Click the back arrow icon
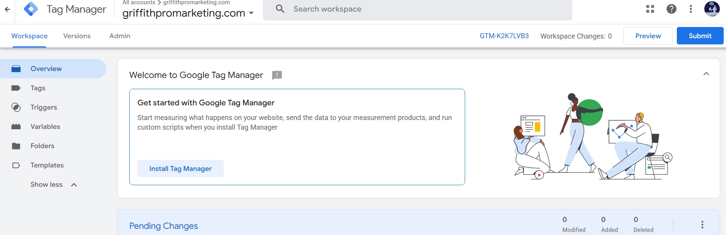The image size is (726, 235). (x=7, y=9)
